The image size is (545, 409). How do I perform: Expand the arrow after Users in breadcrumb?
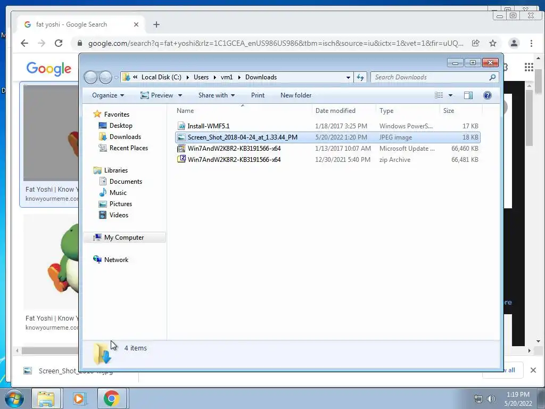[214, 77]
